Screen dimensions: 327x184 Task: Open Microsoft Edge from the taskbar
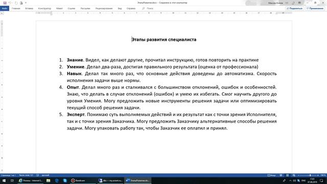coord(57,180)
